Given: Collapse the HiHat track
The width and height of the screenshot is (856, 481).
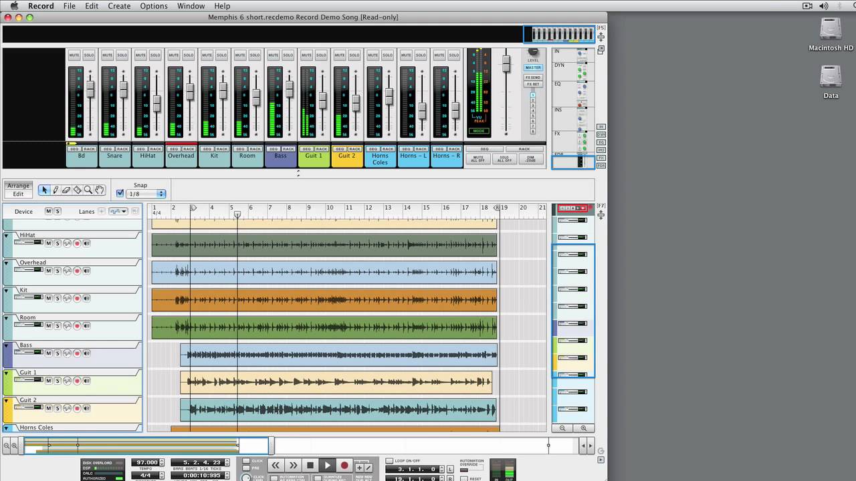Looking at the screenshot, I should [x=7, y=235].
